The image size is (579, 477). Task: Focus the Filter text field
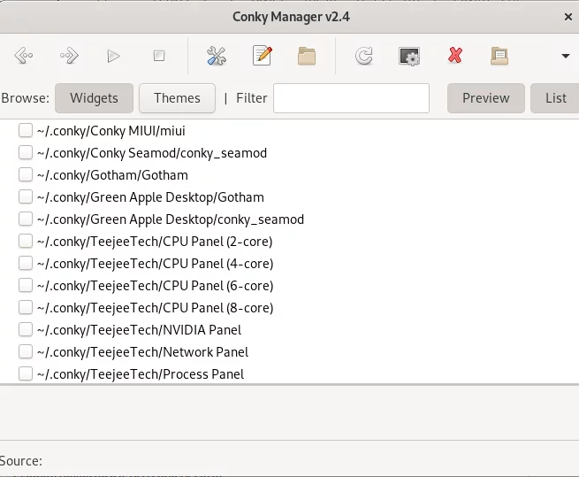[x=351, y=98]
